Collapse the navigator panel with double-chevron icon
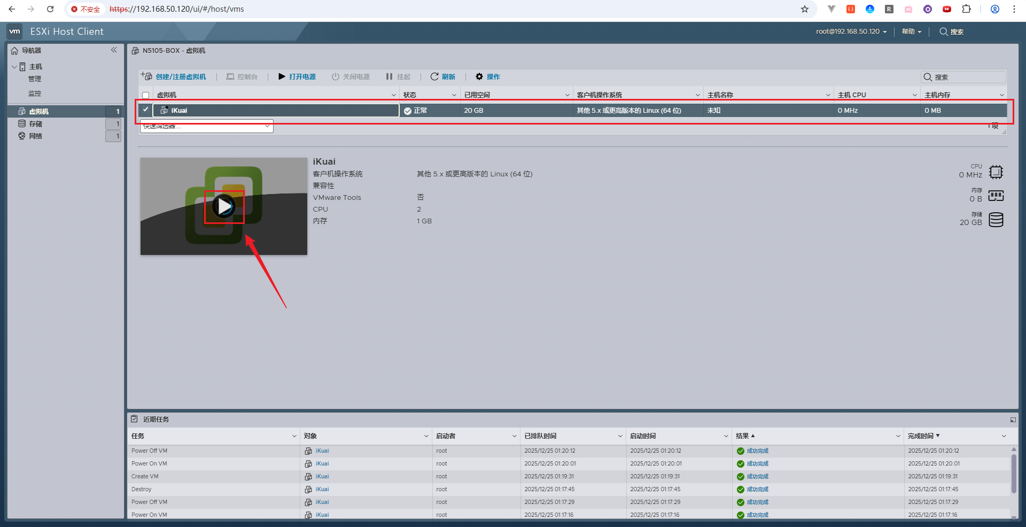Screen dimensions: 1026x527 tap(114, 50)
